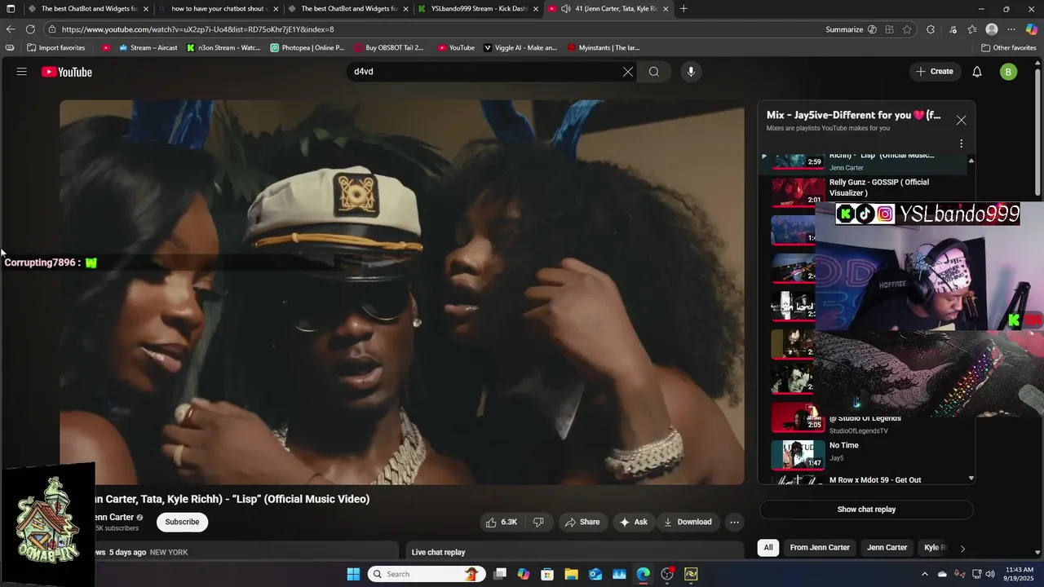Image resolution: width=1044 pixels, height=587 pixels.
Task: Open File Explorer from the taskbar
Action: (571, 574)
